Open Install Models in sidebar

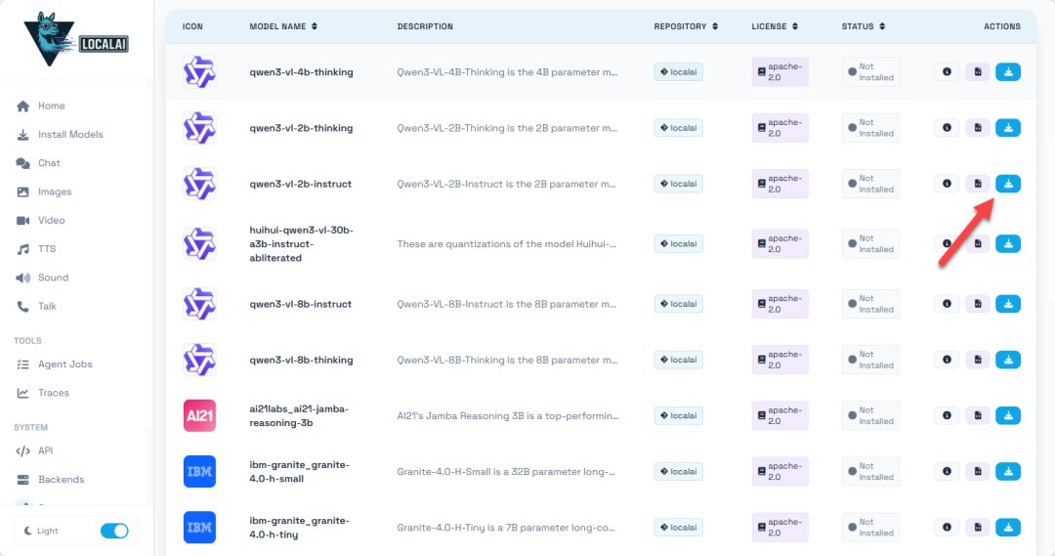click(x=70, y=135)
